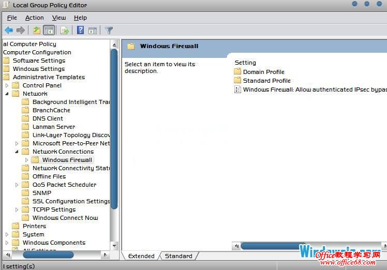Click the tree vertical scrollbar thumb

tap(114, 129)
